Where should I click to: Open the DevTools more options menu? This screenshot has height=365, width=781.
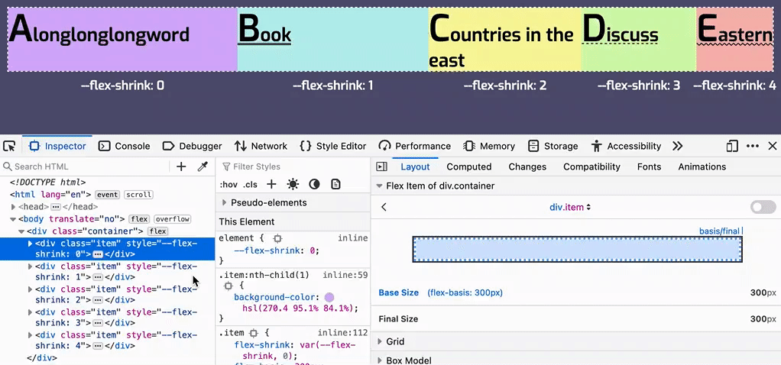pyautogui.click(x=753, y=146)
